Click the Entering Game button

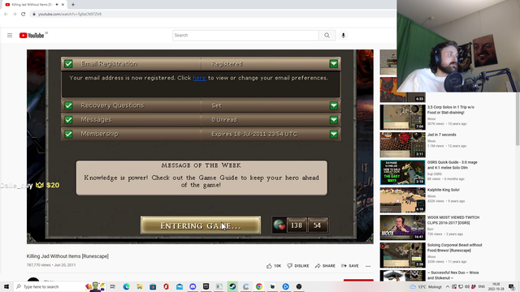201,225
